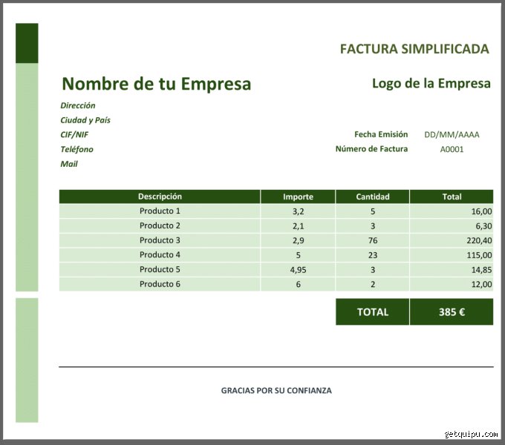Select the dark green TOTAL label cell

coord(373,312)
